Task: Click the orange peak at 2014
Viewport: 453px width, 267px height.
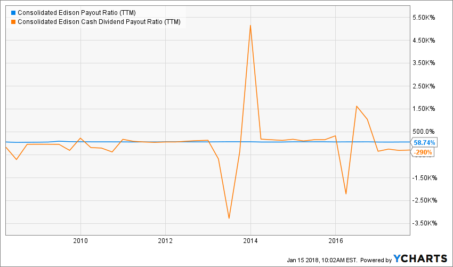Action: tap(250, 26)
